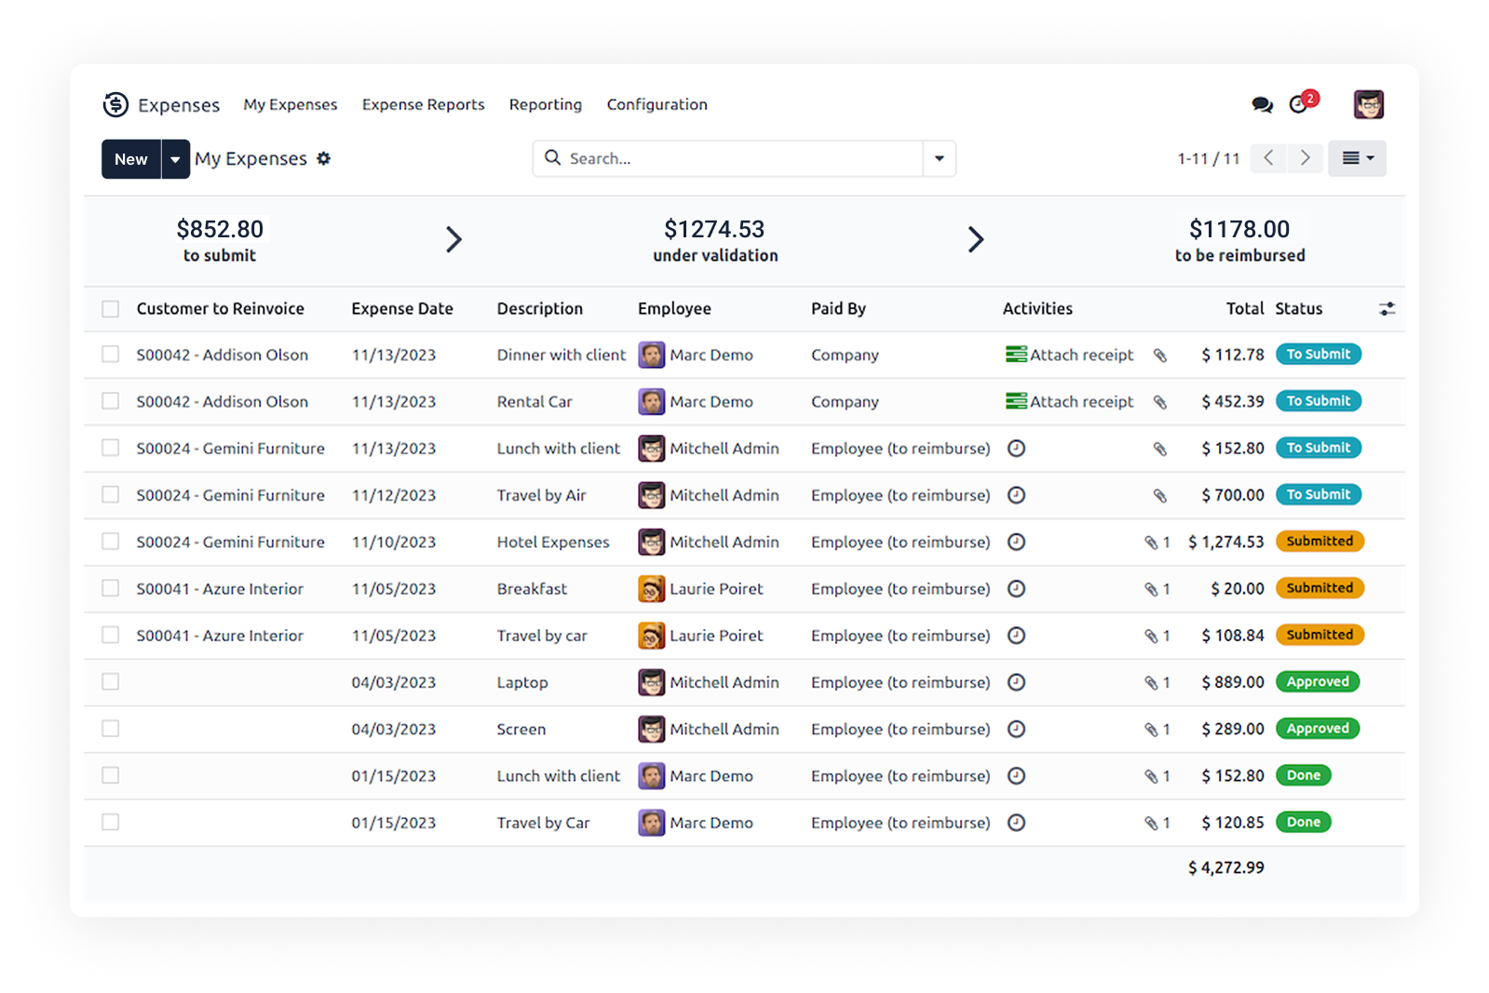Viewport: 1489px width, 993px height.
Task: Click the paperclip icon in Rental Car row
Action: [x=1159, y=402]
